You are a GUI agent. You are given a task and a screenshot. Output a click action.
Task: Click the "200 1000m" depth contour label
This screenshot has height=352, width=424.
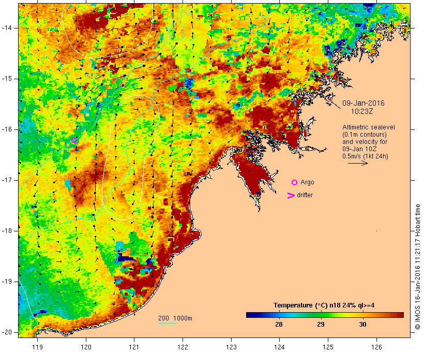(175, 318)
